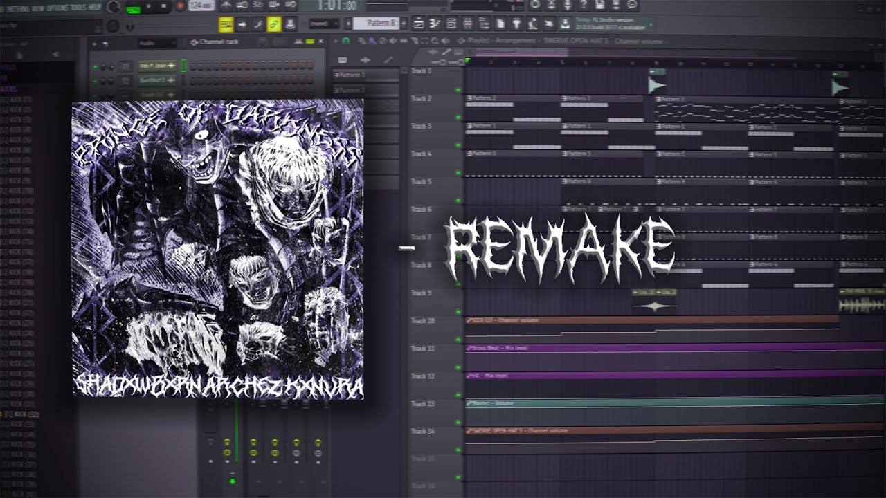Open the channel rack graph editor icon
Image resolution: width=886 pixels, height=498 pixels.
(x=298, y=41)
